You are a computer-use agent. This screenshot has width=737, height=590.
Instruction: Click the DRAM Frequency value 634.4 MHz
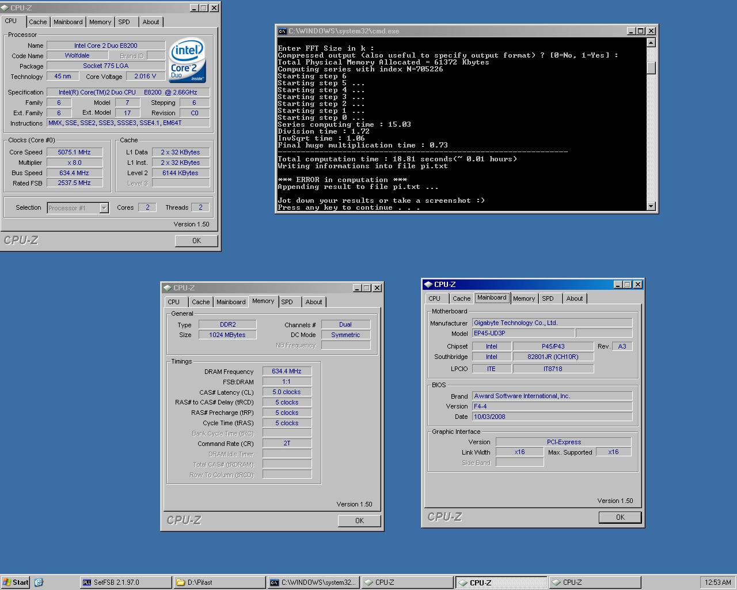click(287, 371)
